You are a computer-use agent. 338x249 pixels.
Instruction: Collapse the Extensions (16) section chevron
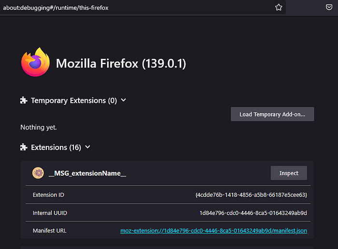[88, 147]
